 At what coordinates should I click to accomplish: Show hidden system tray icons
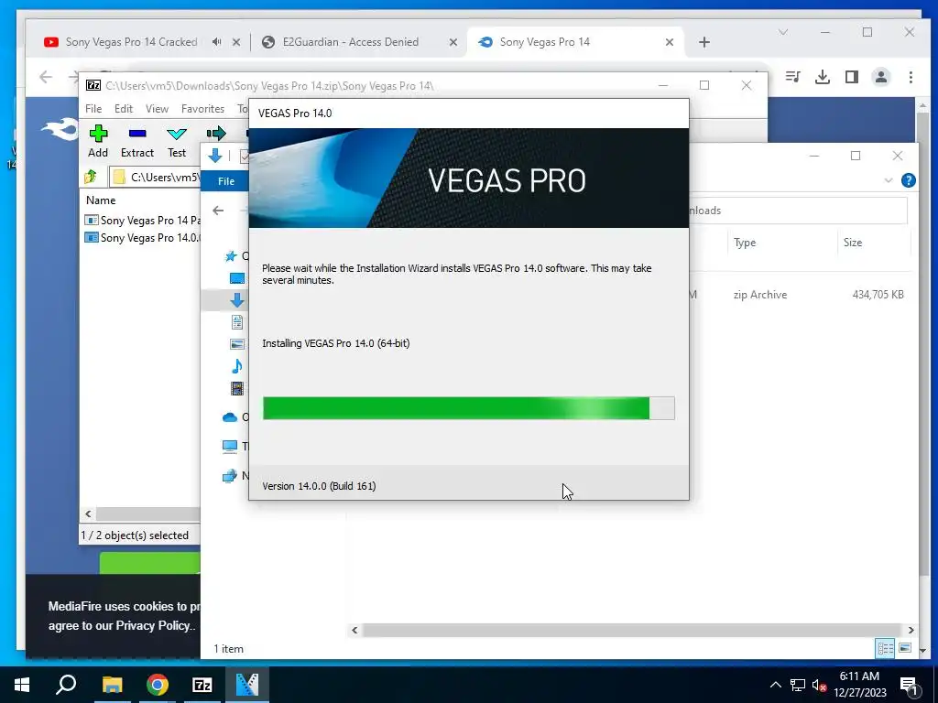(775, 685)
